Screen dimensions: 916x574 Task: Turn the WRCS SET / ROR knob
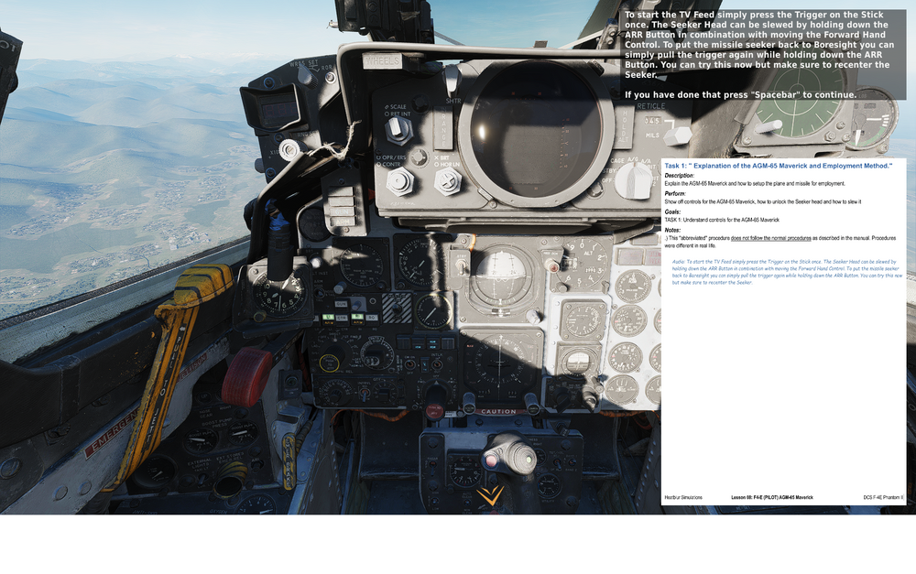[306, 75]
